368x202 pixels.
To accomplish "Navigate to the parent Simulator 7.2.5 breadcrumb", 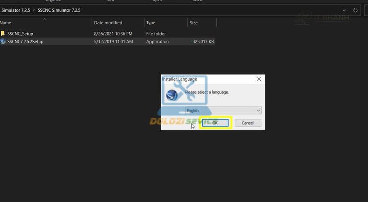I will coord(15,10).
